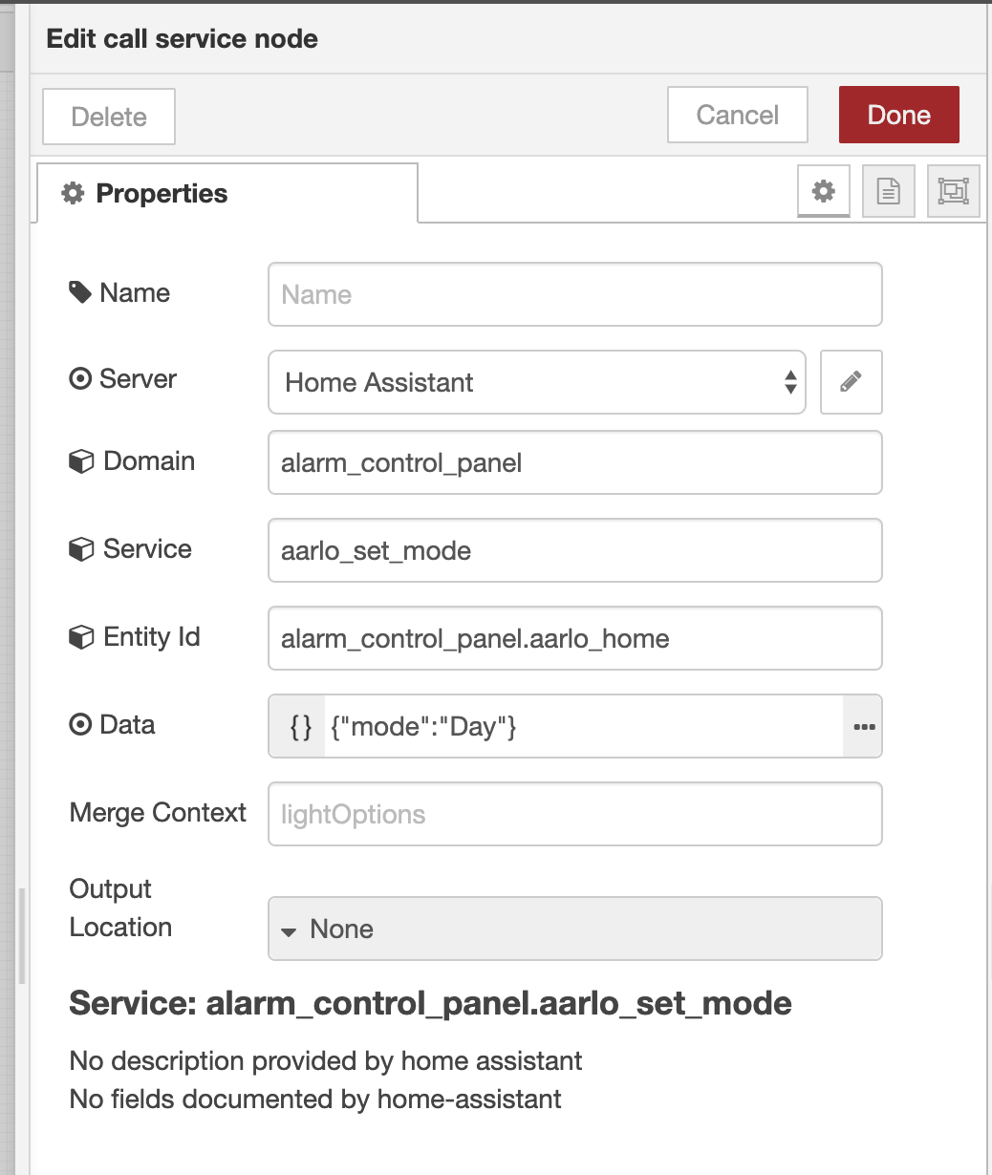Click the Domain label
992x1175 pixels.
[132, 460]
